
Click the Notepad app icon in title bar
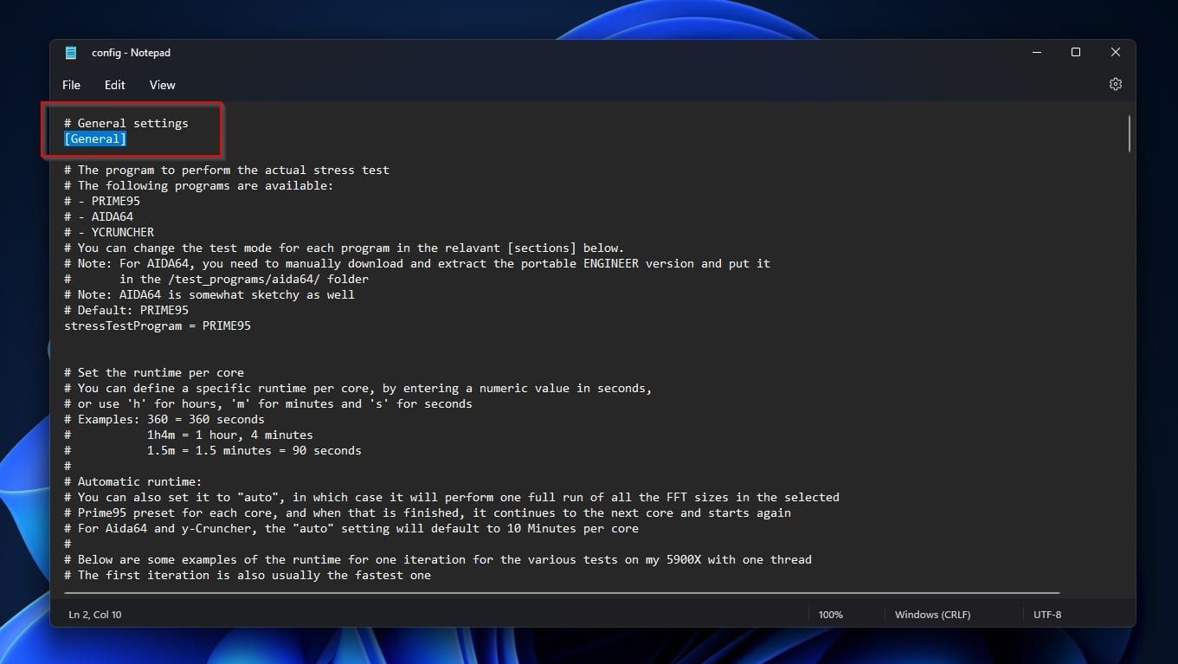71,53
